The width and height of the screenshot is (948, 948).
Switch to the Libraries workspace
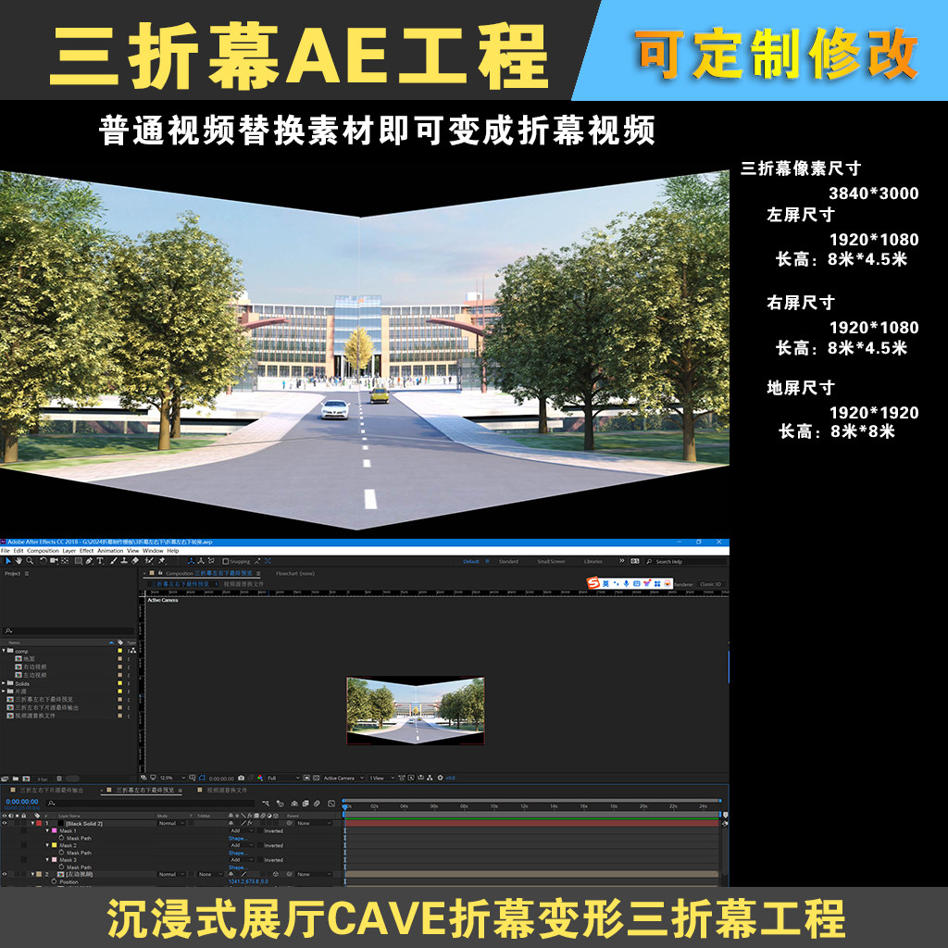click(x=593, y=561)
